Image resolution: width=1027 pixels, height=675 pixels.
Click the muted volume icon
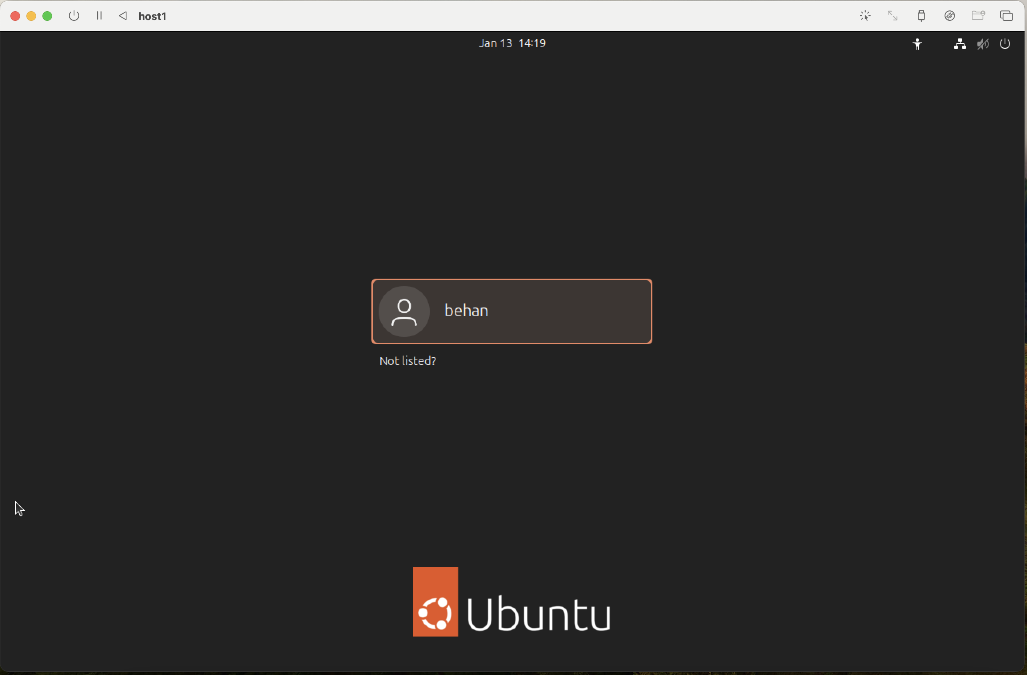(x=983, y=44)
